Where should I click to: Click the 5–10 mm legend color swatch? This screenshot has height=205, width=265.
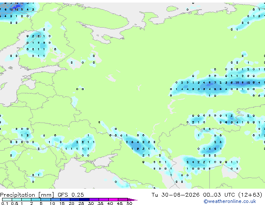point(46,200)
